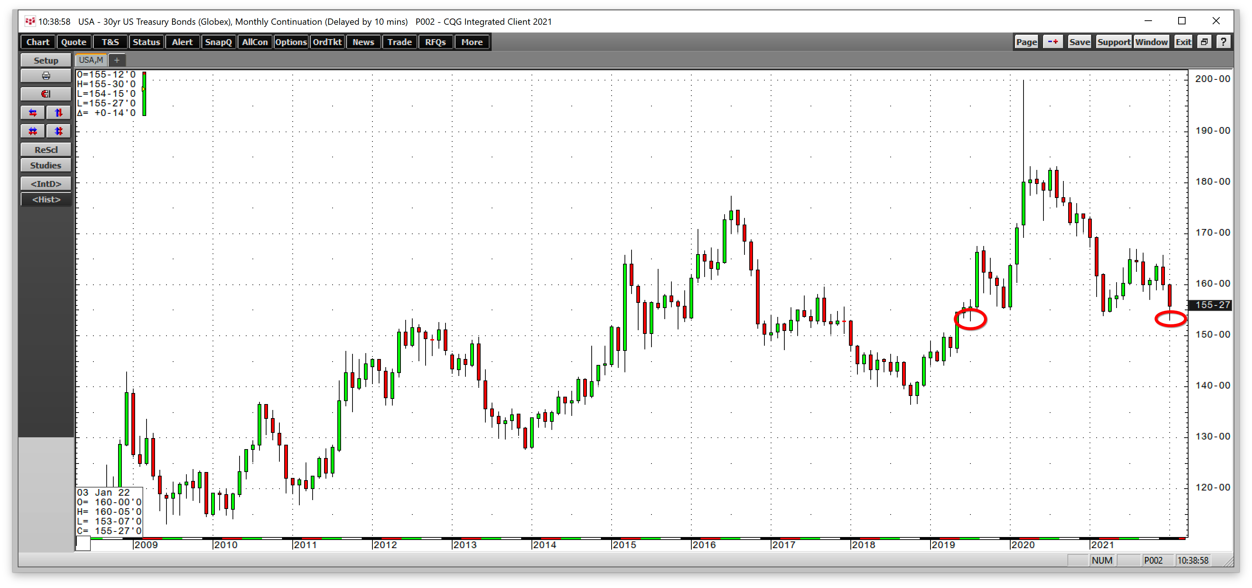Open the More menu

[471, 42]
